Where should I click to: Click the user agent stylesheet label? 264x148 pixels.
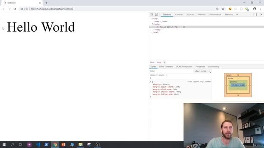(x=199, y=81)
